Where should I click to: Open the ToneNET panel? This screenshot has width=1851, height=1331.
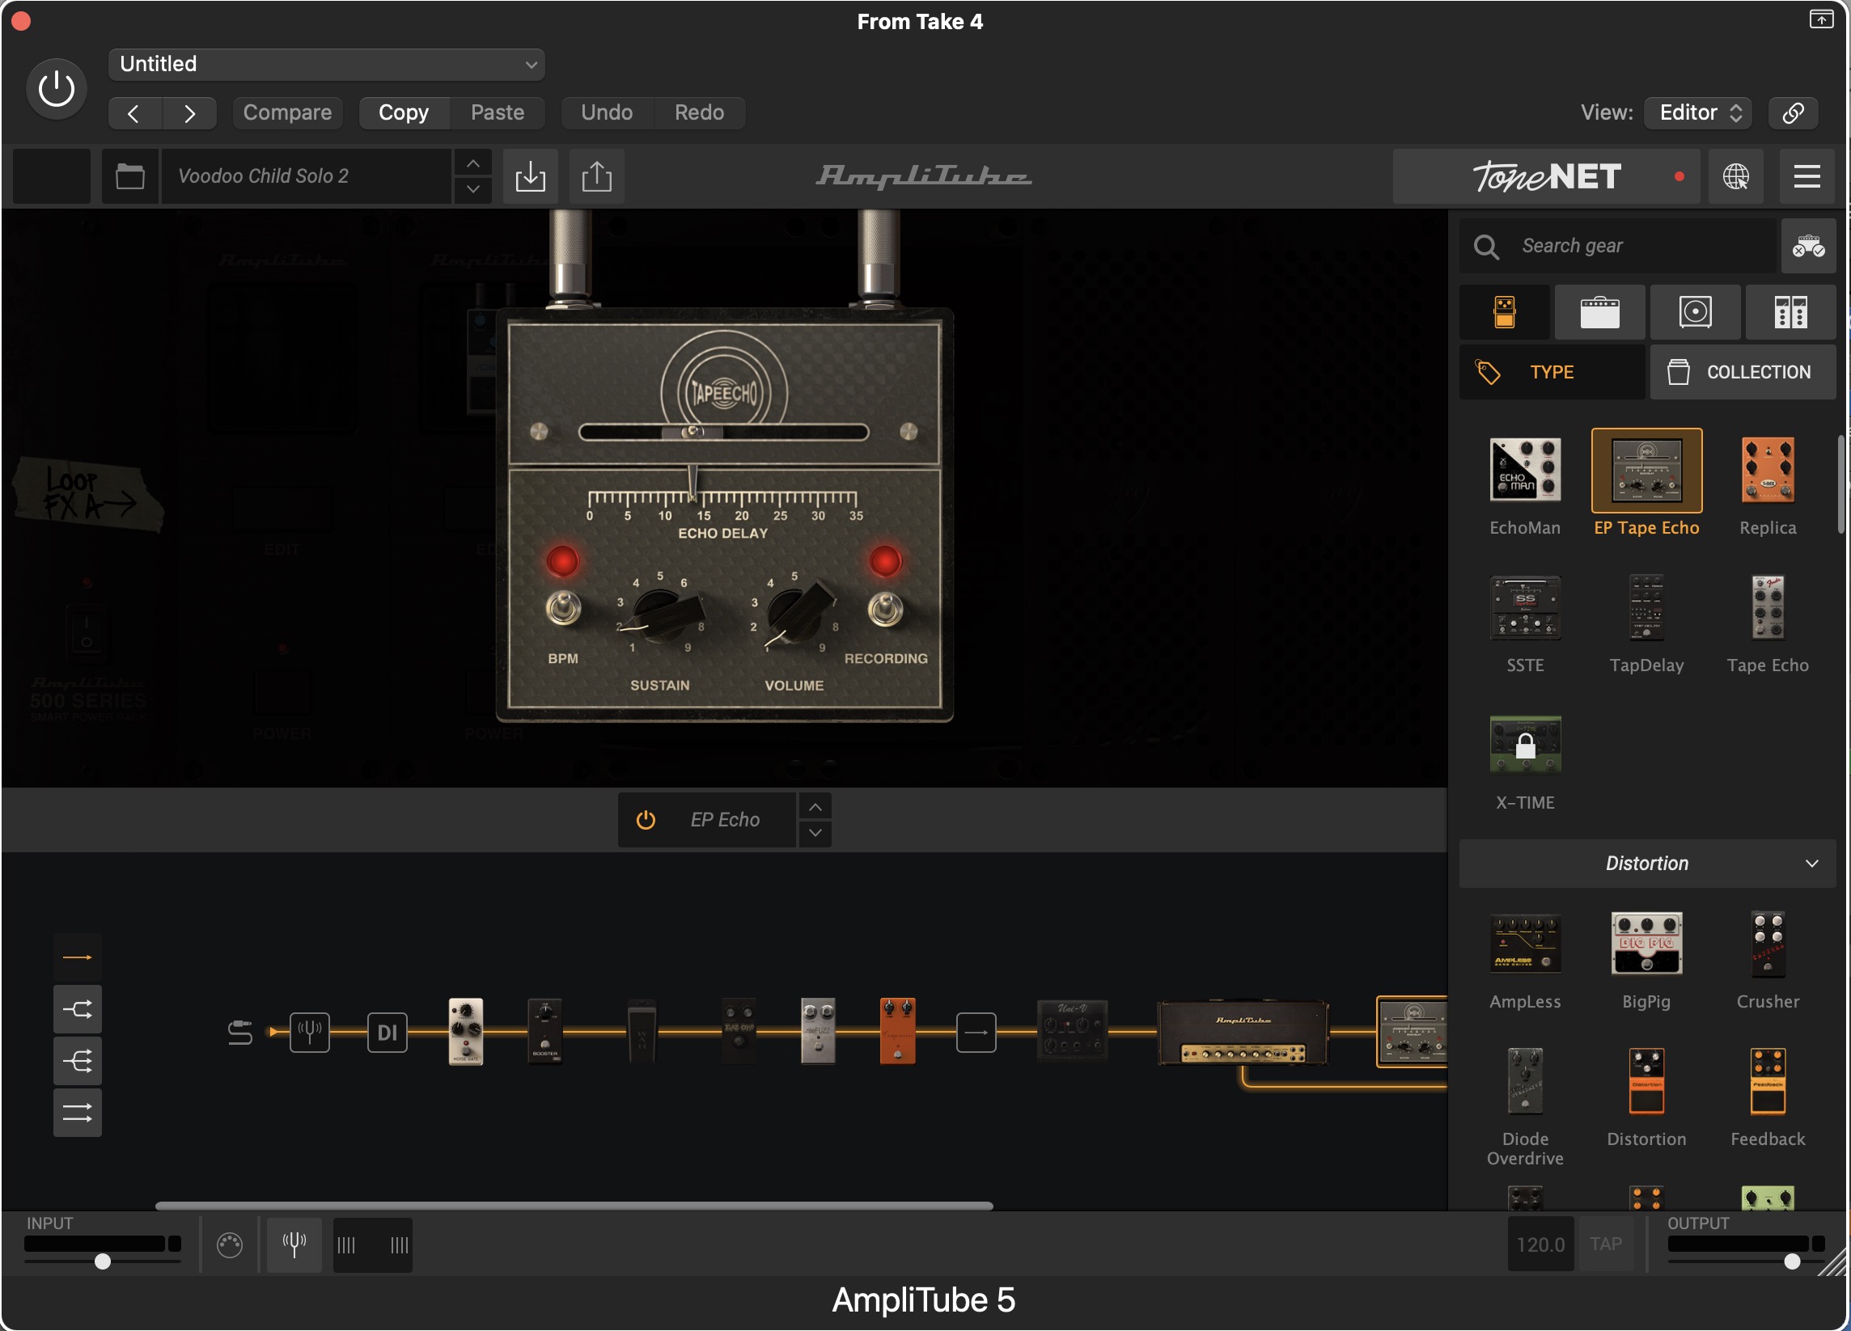[1546, 176]
